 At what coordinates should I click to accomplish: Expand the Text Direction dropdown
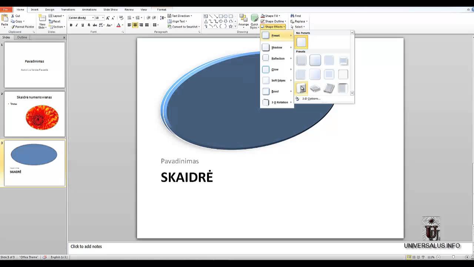pyautogui.click(x=180, y=16)
